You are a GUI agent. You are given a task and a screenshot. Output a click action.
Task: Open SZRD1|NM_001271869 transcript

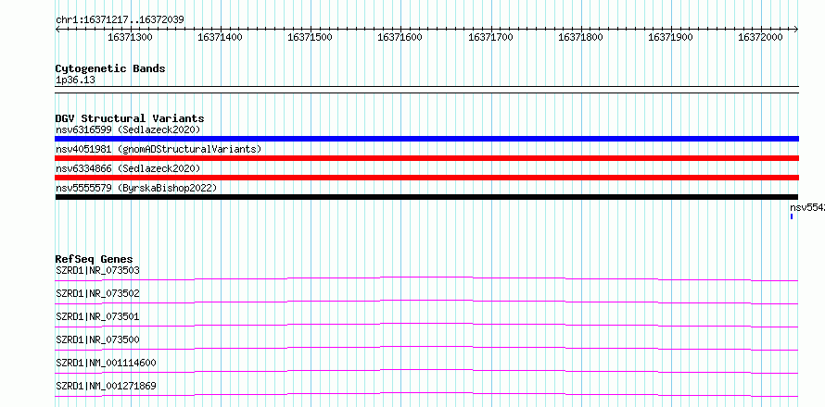tap(106, 386)
